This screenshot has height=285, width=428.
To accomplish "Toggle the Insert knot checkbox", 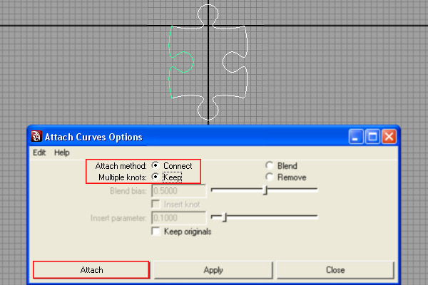I will 156,204.
